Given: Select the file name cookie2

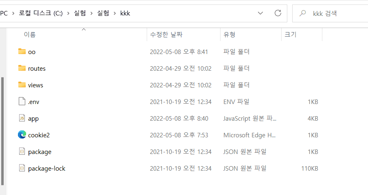Looking at the screenshot, I should (39, 135).
